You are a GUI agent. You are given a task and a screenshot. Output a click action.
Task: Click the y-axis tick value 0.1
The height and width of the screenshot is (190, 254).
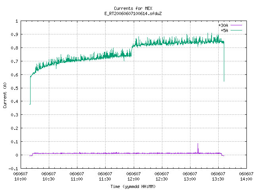14,142
